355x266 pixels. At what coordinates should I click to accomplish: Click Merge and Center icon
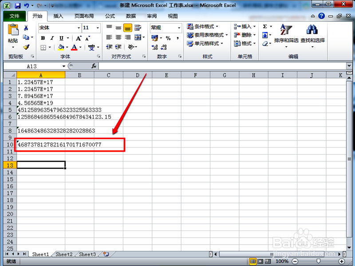(138, 37)
